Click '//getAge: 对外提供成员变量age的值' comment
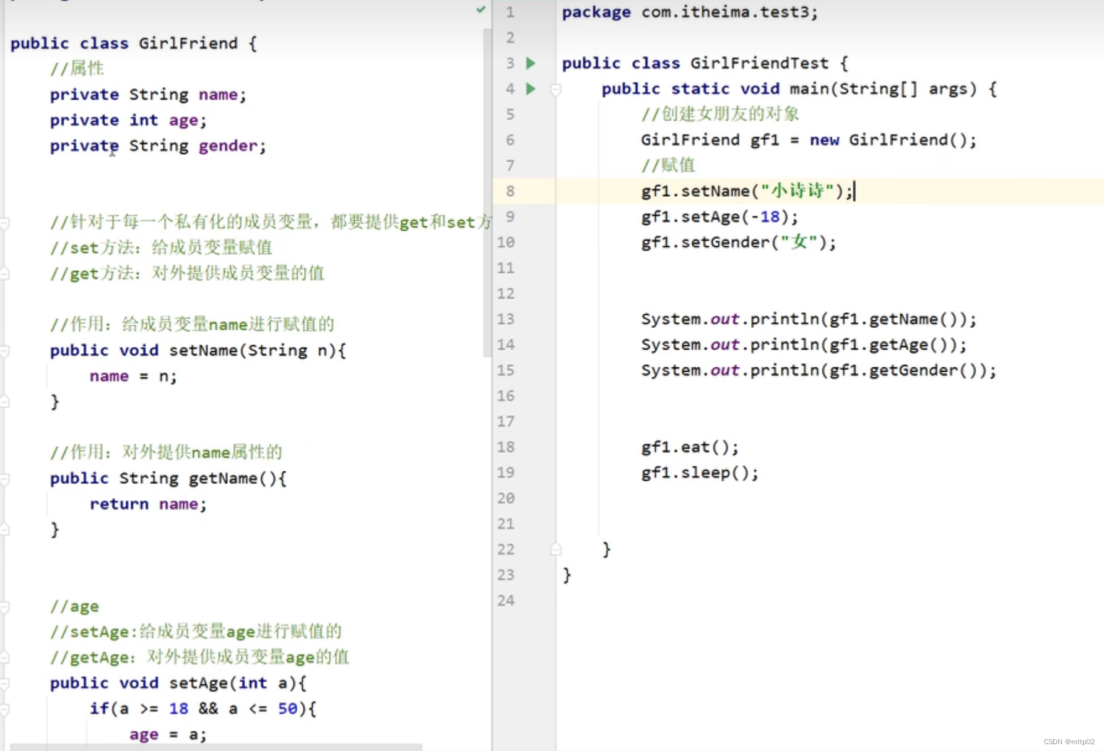This screenshot has height=751, width=1104. click(x=199, y=658)
